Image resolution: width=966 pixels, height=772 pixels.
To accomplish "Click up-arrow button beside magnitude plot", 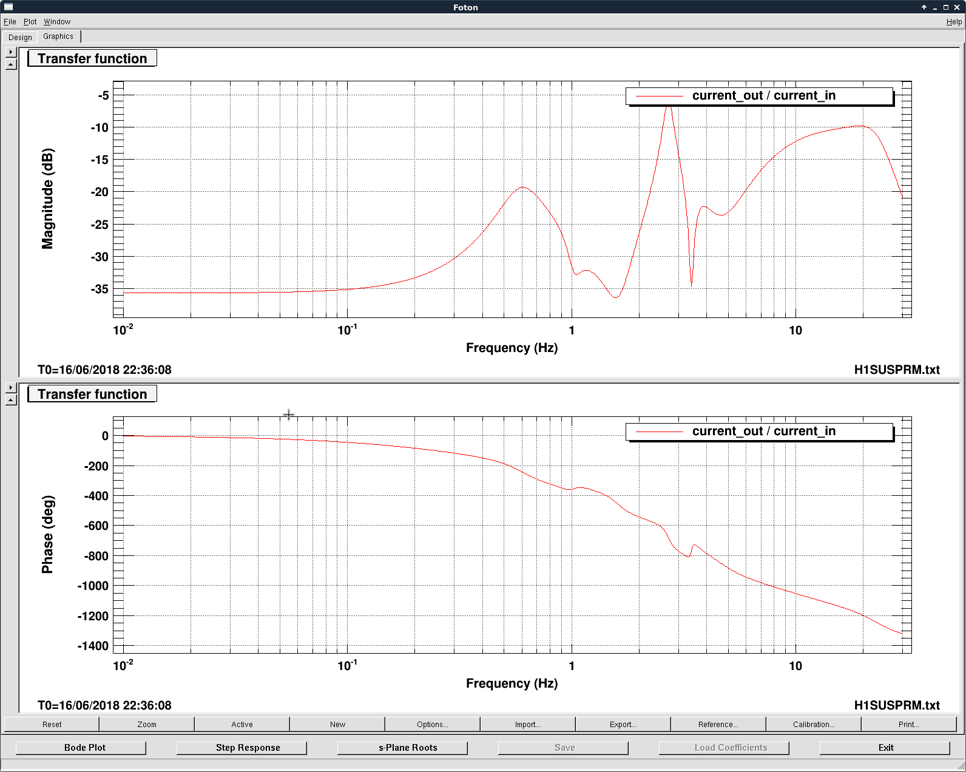I will pos(11,64).
